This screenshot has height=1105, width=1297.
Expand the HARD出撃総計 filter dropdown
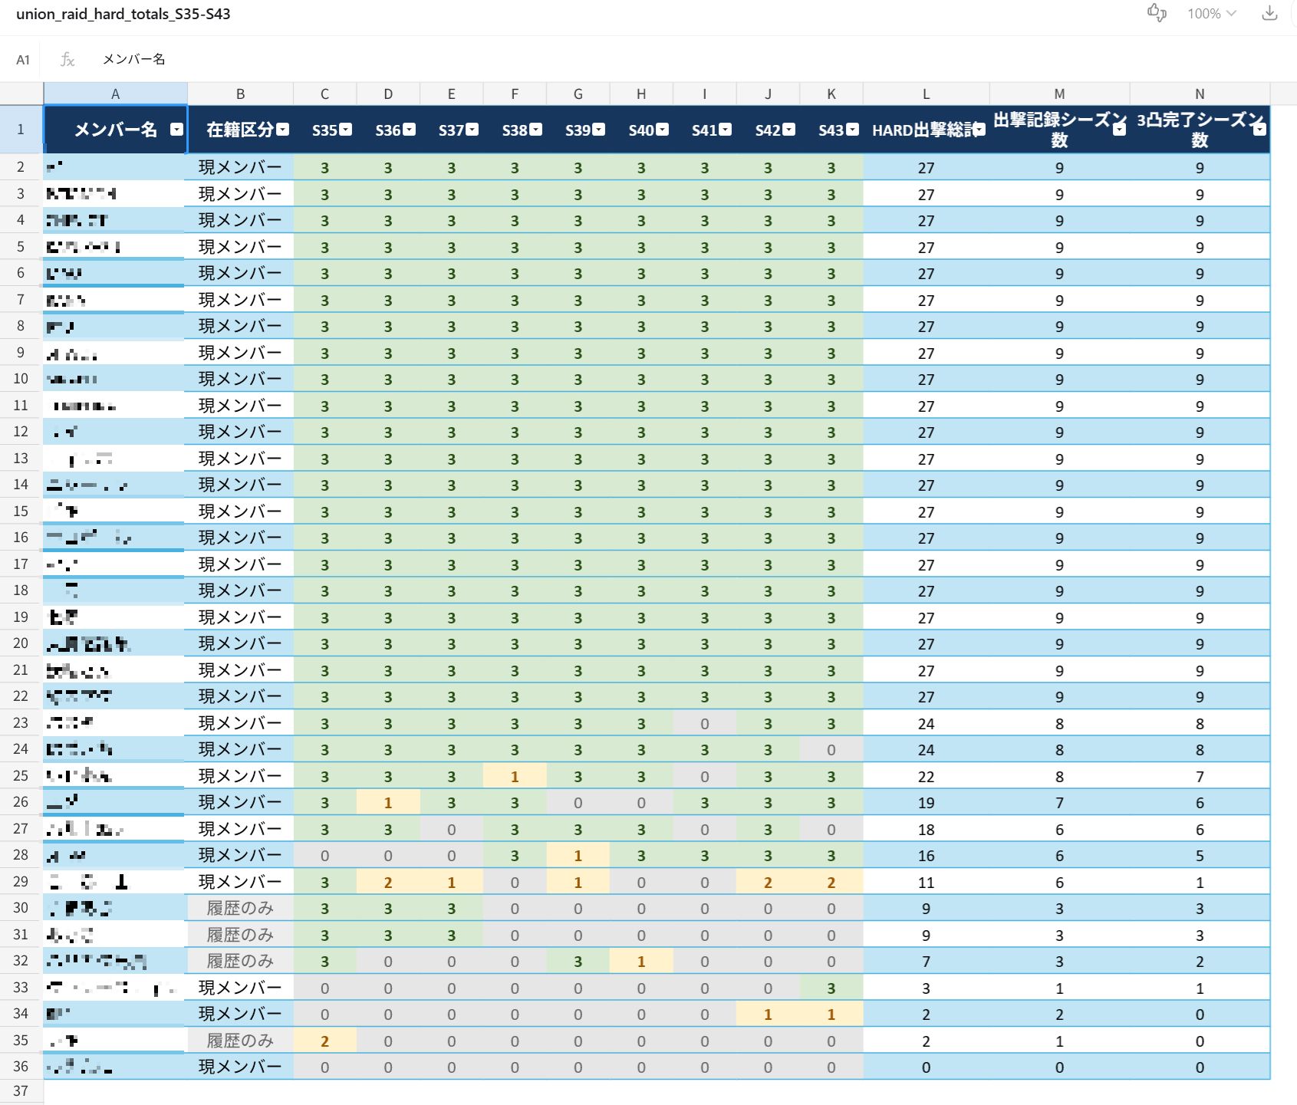pos(979,129)
